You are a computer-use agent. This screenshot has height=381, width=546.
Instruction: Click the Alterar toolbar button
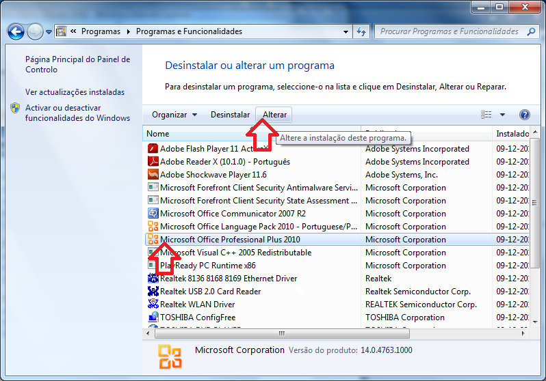pyautogui.click(x=274, y=115)
